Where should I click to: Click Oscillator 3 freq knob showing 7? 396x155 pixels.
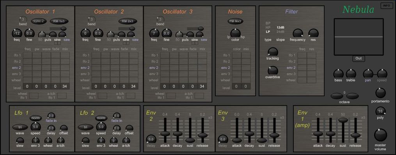pos(154,33)
